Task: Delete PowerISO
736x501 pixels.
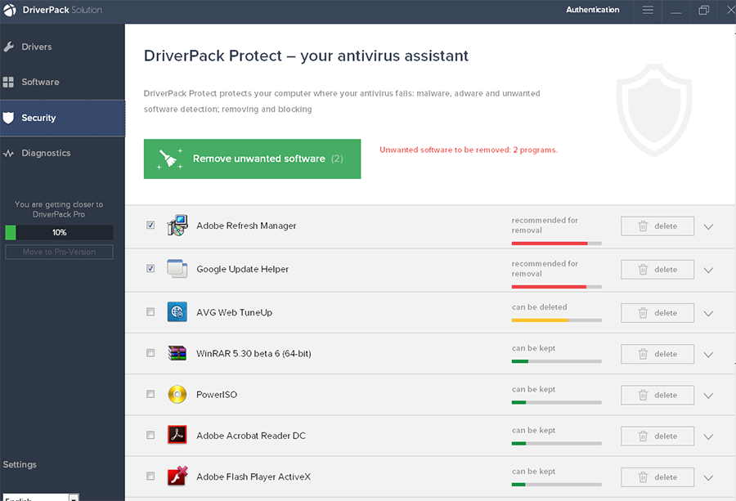Action: click(657, 395)
